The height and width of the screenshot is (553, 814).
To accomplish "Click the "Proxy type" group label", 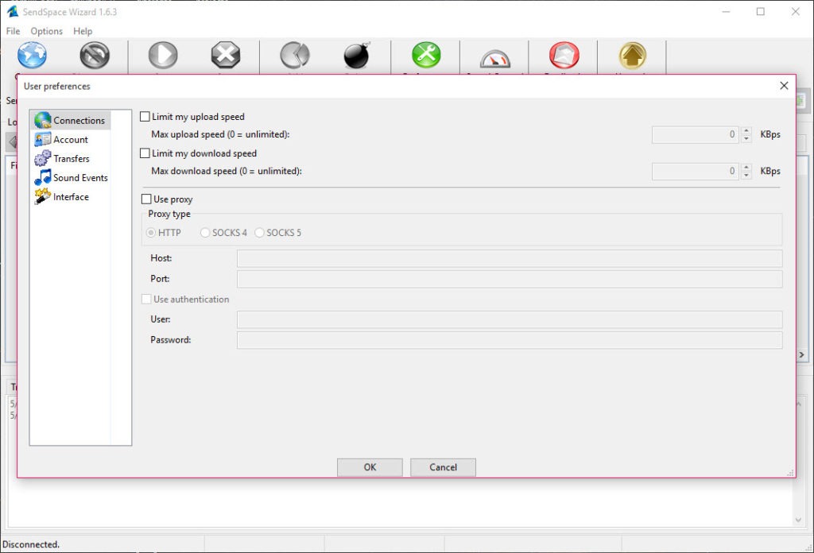I will (169, 215).
